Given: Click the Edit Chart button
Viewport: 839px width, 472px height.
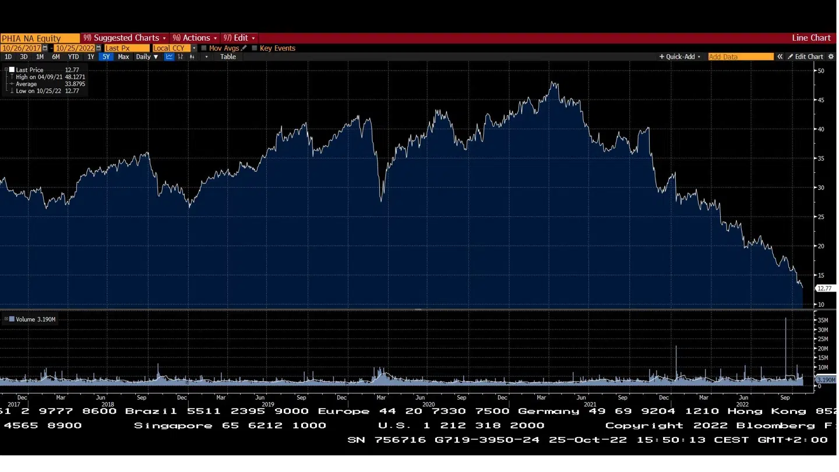Looking at the screenshot, I should (x=805, y=57).
